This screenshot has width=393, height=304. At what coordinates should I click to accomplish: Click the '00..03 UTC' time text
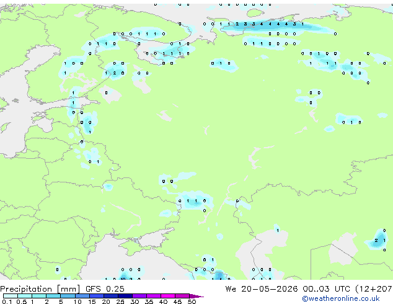[x=326, y=289]
